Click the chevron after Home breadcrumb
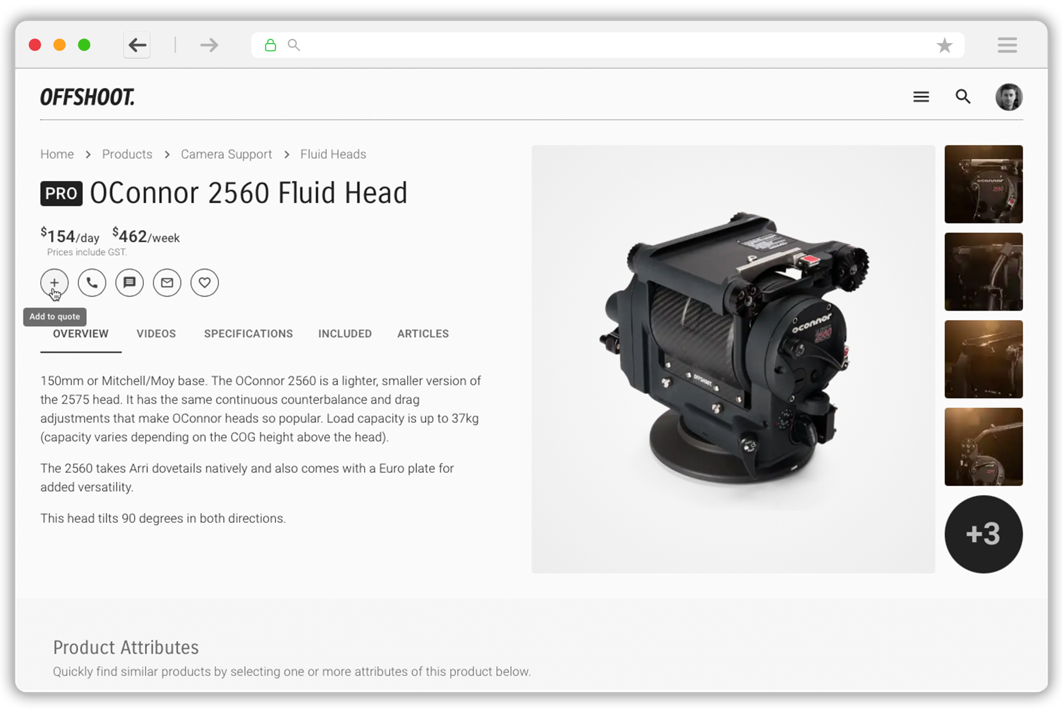The width and height of the screenshot is (1062, 712). [88, 154]
